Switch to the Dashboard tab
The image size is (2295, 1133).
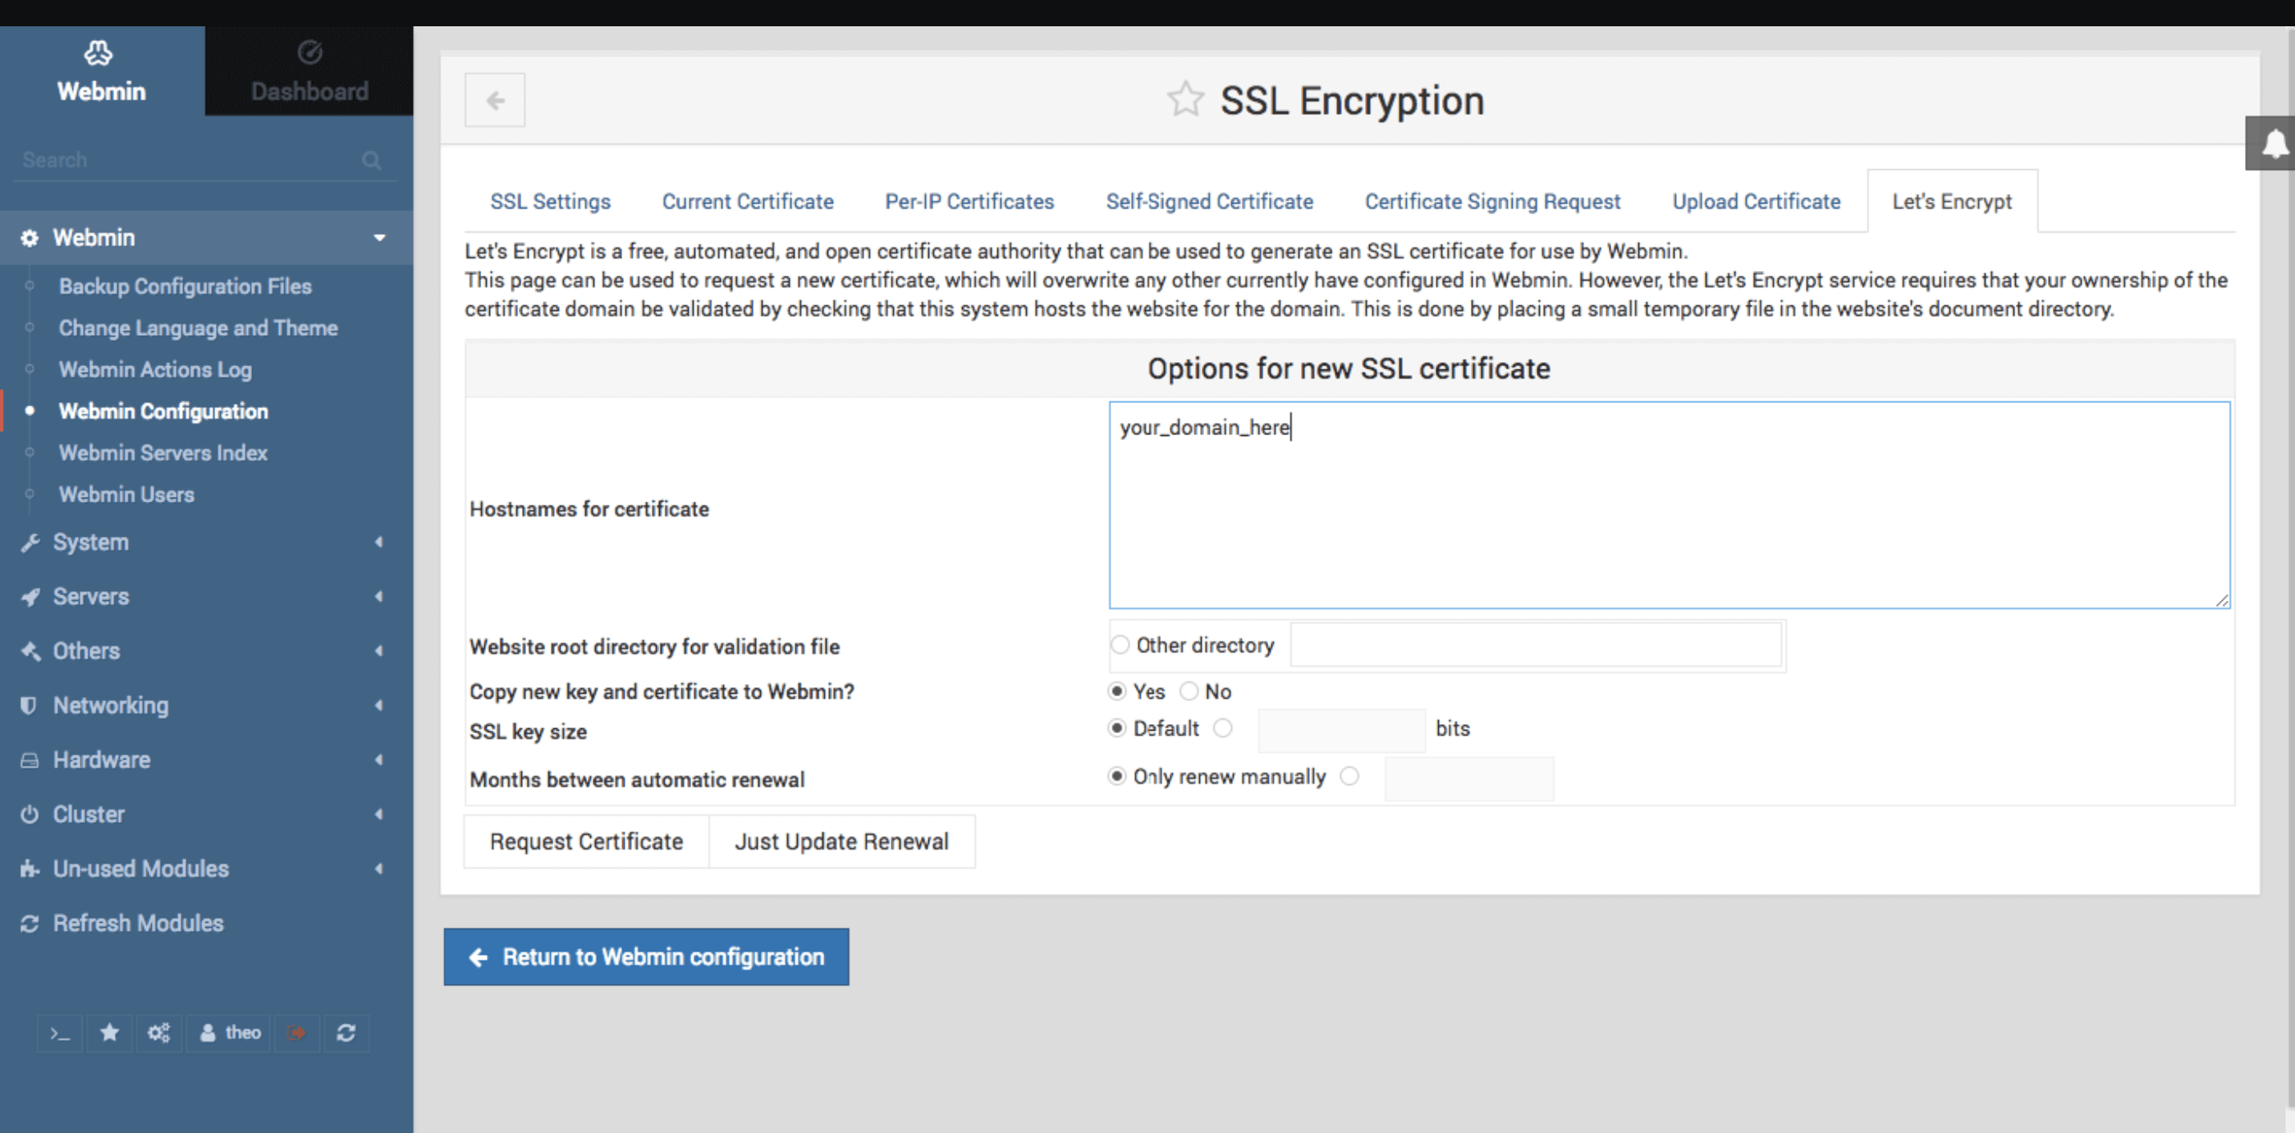309,71
